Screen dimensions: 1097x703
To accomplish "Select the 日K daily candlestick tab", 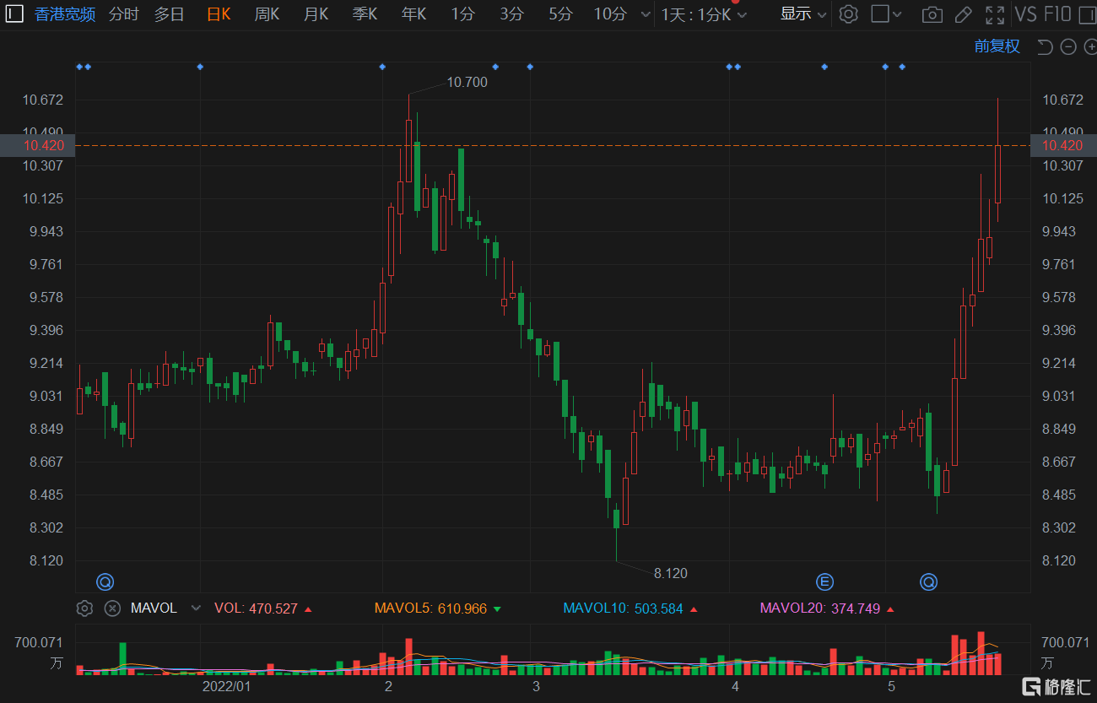I will 219,14.
